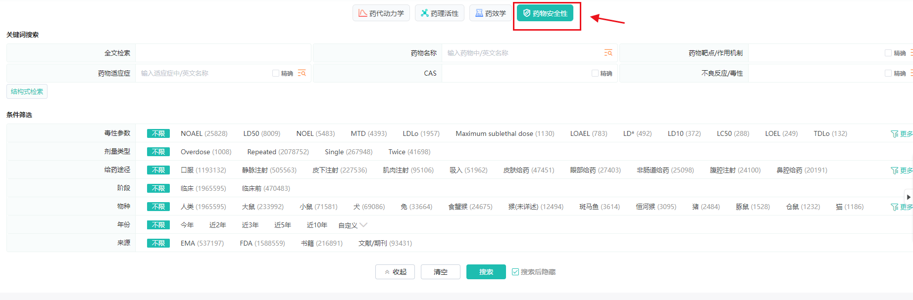Click the 清空 button
This screenshot has width=913, height=300.
coord(441,272)
